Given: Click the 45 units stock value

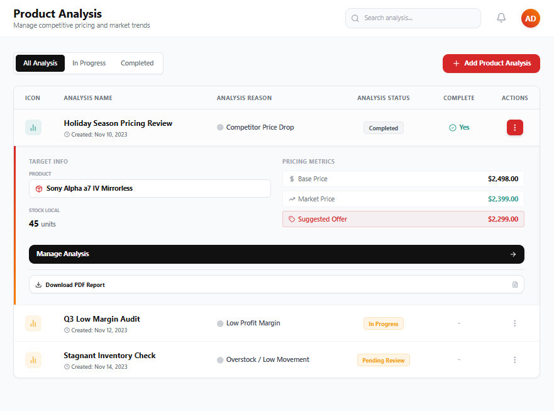Looking at the screenshot, I should [x=42, y=224].
